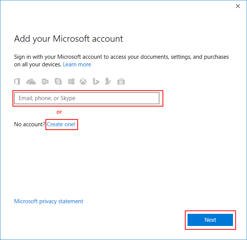Click the Windows logo icon
247x240 pixels.
point(71,82)
